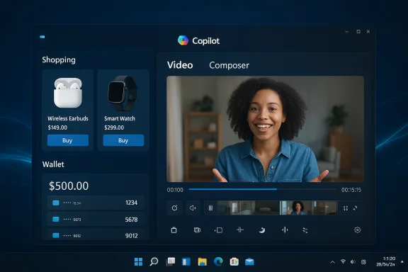
Task: Open the Windows Start menu
Action: [138, 261]
